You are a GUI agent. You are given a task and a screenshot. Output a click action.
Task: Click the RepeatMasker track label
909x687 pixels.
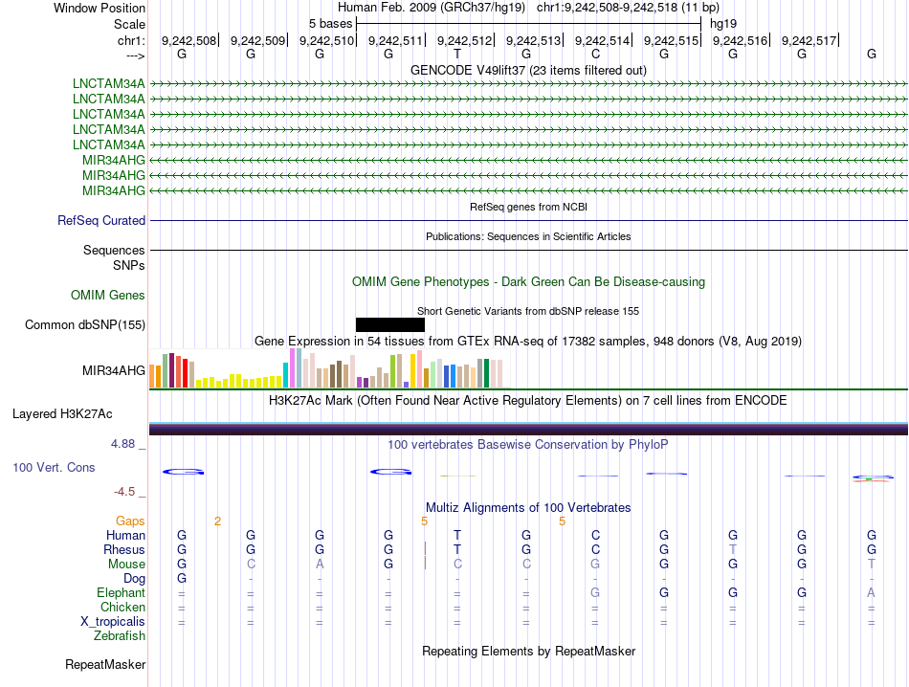tap(105, 664)
